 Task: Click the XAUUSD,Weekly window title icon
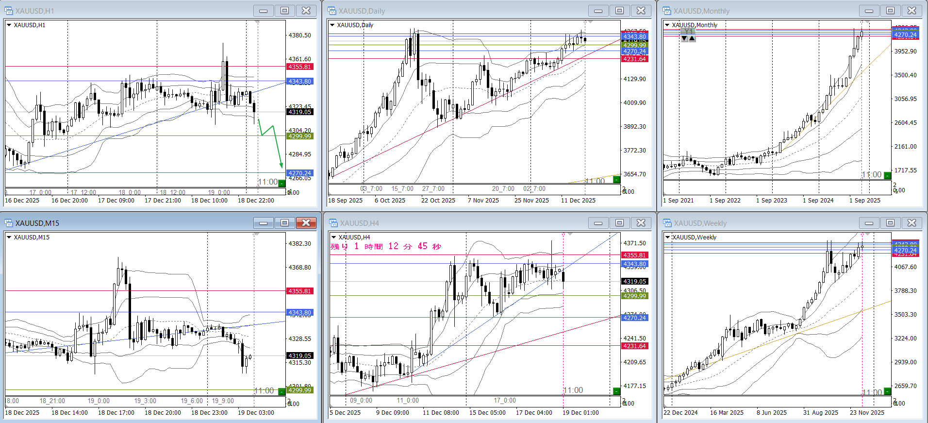(x=667, y=223)
